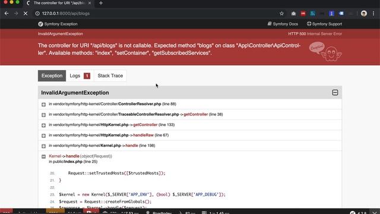Click the address bar showing 127.0.0.1:8000/api/blogs
This screenshot has width=380, height=214.
[155, 13]
